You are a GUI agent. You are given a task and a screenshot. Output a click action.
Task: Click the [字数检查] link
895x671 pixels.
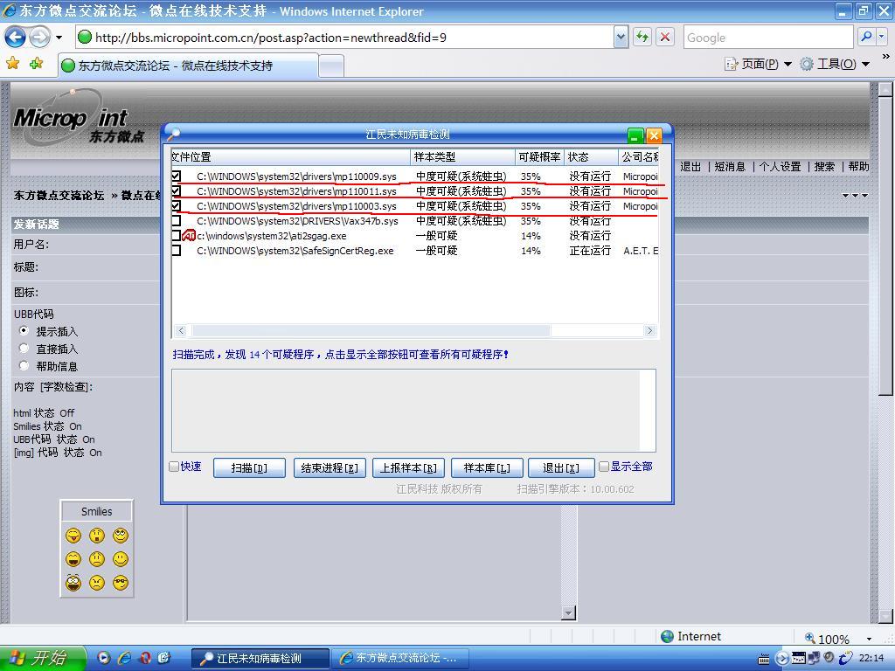point(66,387)
